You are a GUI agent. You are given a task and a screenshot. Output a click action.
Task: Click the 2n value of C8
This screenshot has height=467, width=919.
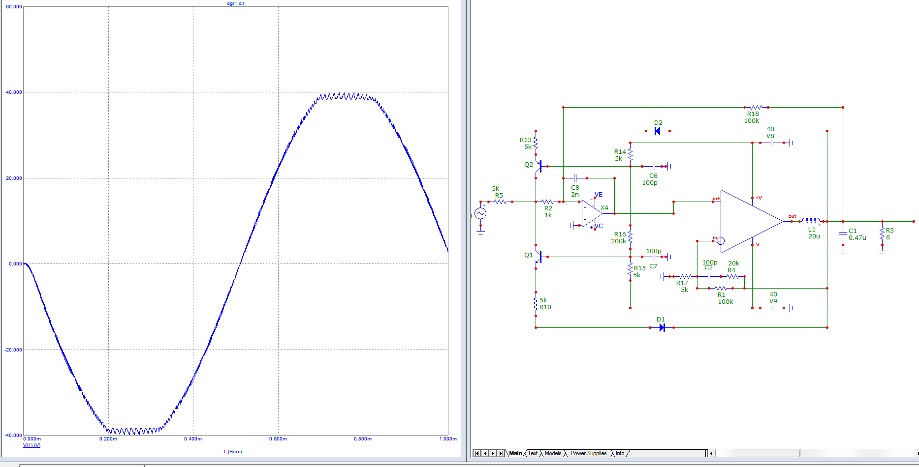tap(575, 194)
